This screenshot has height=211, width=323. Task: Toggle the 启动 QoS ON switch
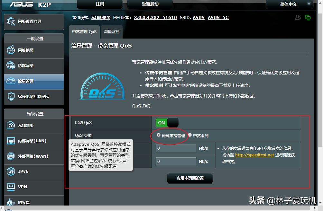pos(167,123)
